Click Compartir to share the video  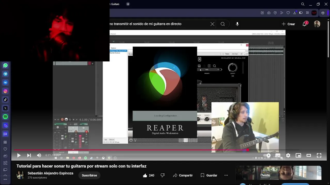(183, 175)
